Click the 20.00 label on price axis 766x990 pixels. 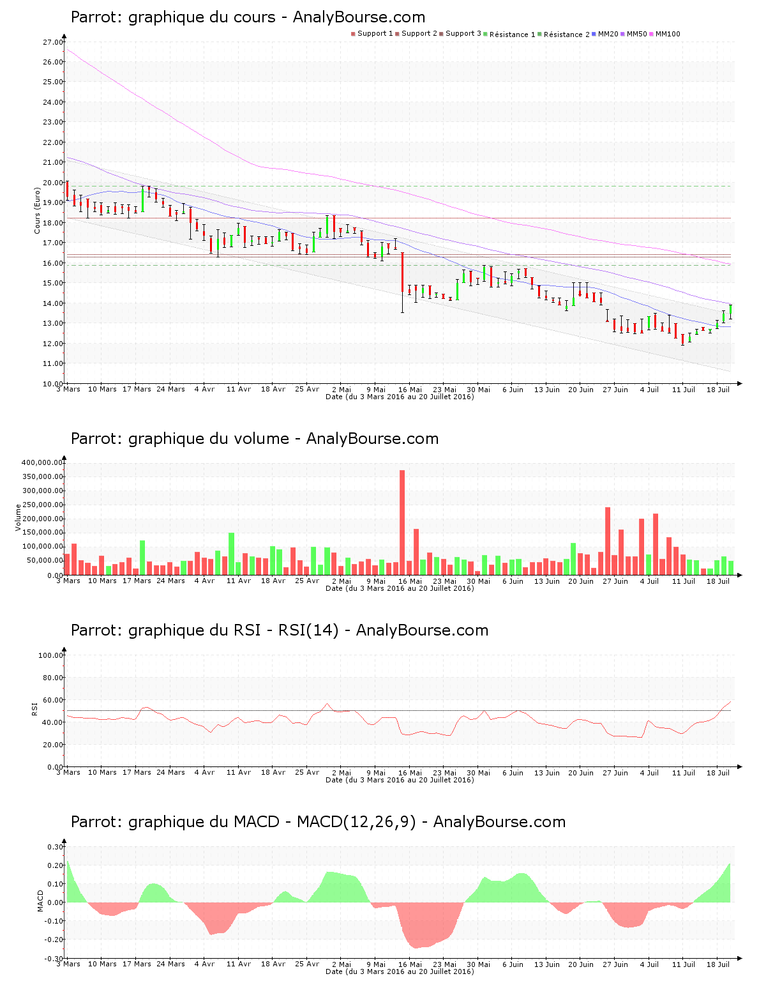[53, 183]
